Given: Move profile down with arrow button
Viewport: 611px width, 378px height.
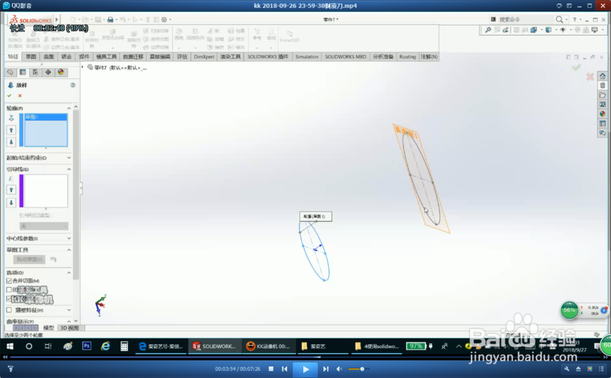Looking at the screenshot, I should coord(11,142).
